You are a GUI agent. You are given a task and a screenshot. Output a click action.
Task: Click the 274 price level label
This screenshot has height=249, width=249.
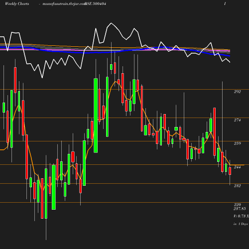point(238,120)
